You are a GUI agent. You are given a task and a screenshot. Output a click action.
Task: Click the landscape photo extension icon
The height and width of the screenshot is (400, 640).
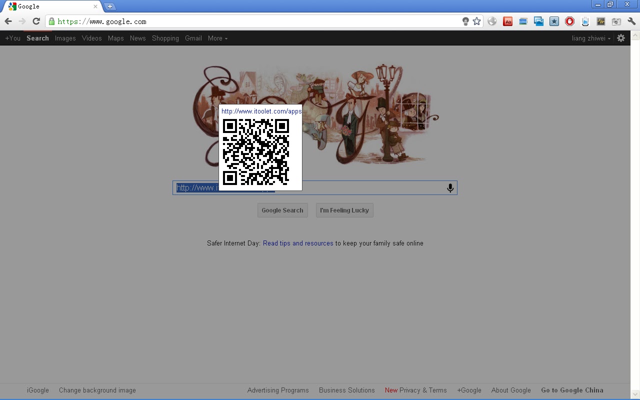[x=523, y=21]
